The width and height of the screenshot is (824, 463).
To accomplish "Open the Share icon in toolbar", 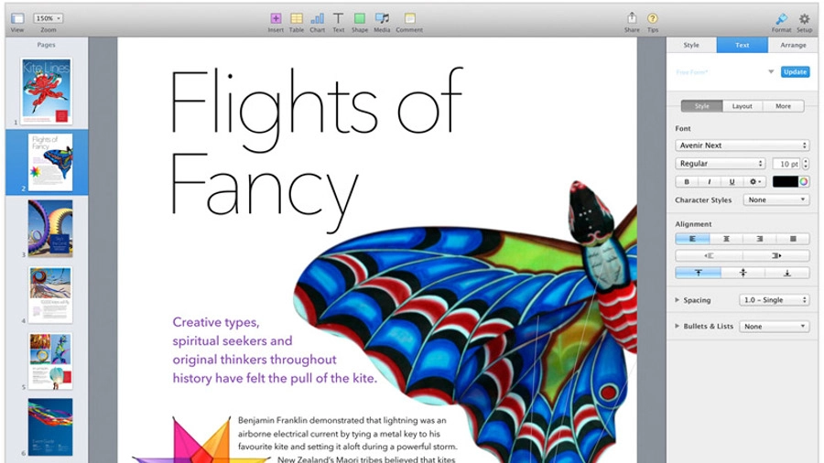I will pos(632,18).
